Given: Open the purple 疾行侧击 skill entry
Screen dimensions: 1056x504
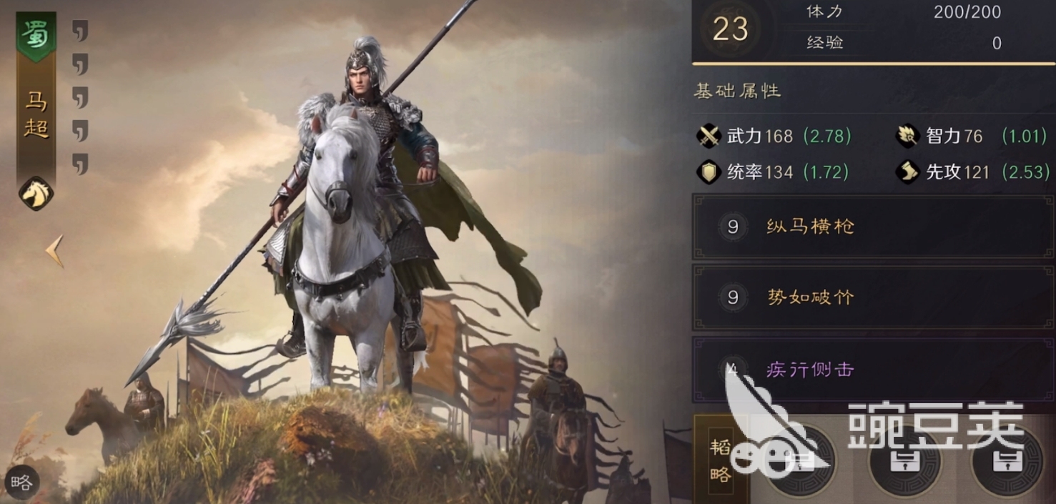Looking at the screenshot, I should pyautogui.click(x=874, y=370).
